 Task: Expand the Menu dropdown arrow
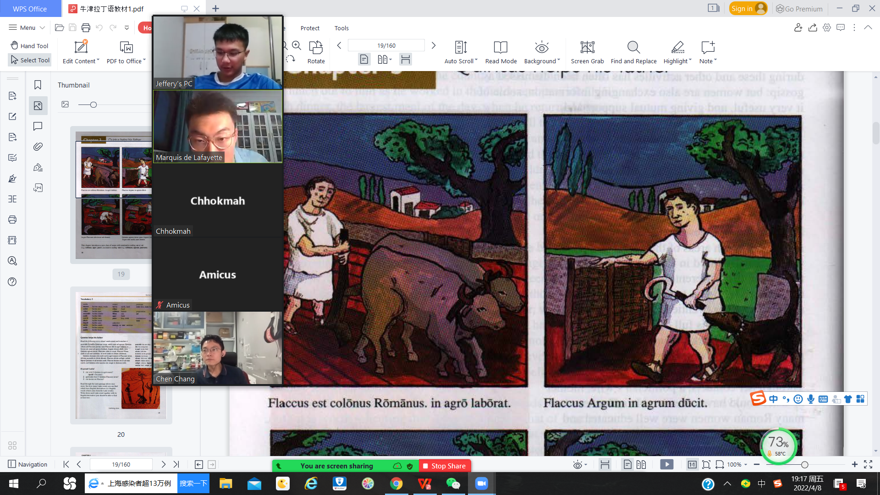pos(42,27)
